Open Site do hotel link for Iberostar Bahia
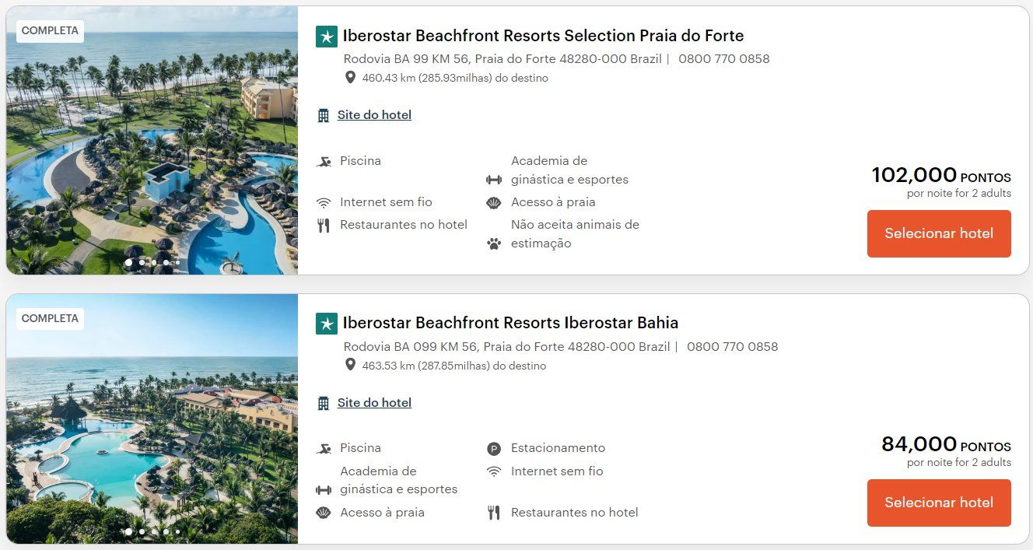The image size is (1033, 550). (374, 403)
